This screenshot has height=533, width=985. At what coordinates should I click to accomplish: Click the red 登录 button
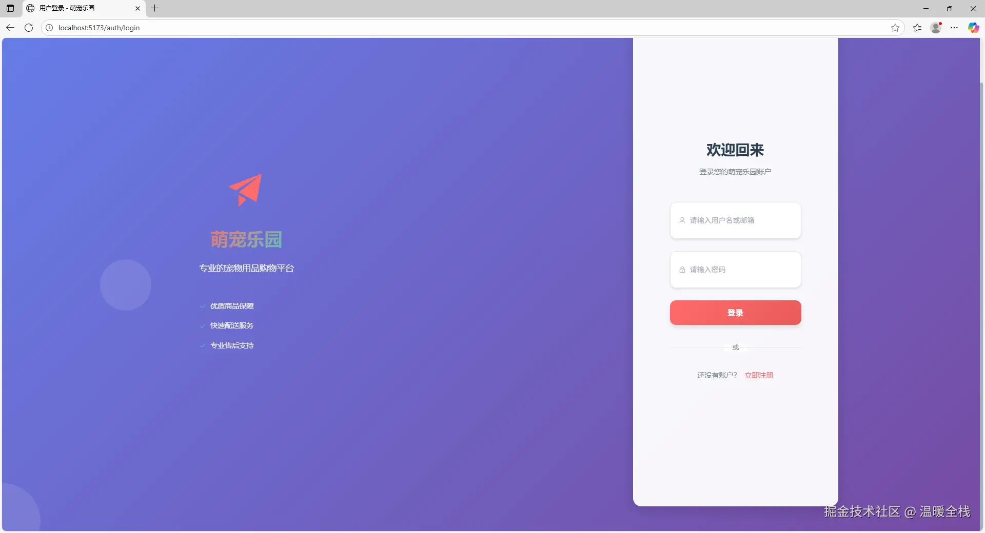coord(735,313)
